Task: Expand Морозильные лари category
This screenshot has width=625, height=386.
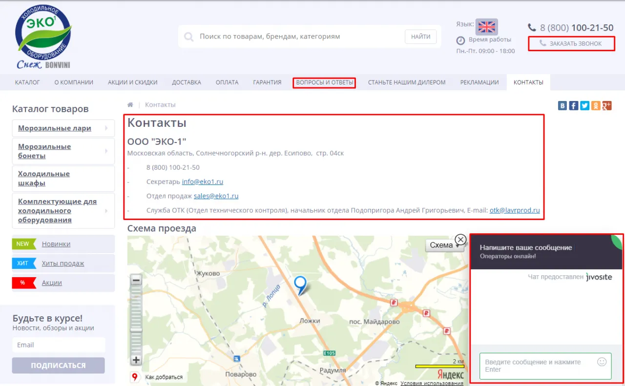Action: point(106,128)
